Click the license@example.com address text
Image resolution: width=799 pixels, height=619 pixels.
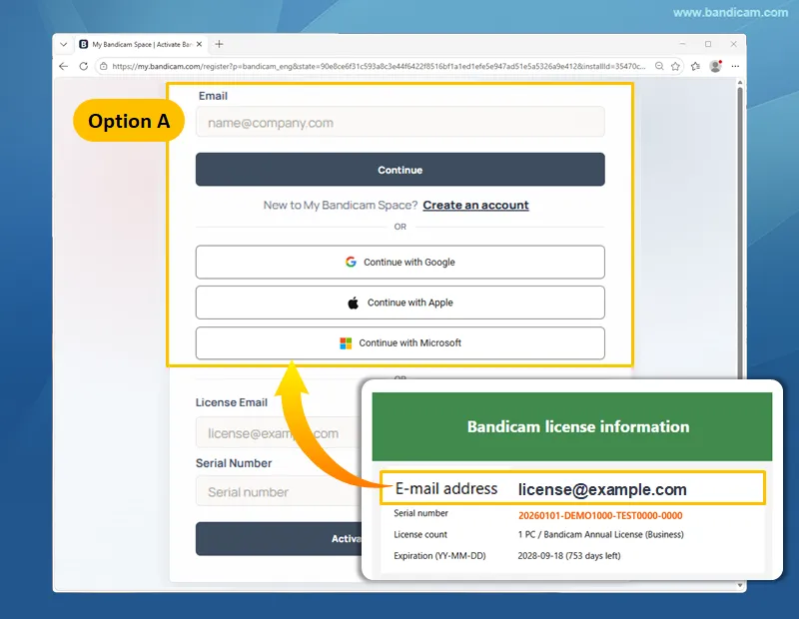pos(602,489)
